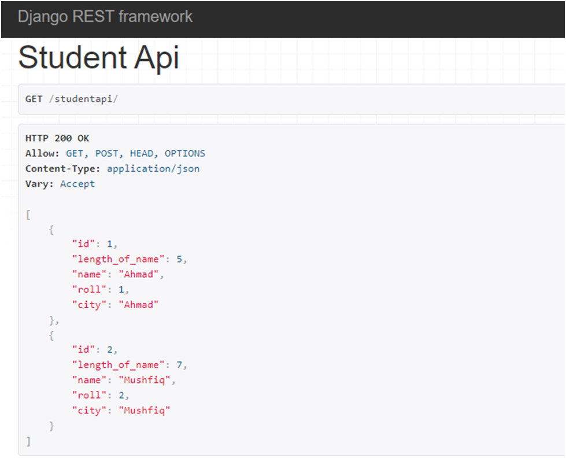
Task: Click the application/json content type value
Action: pyautogui.click(x=153, y=169)
